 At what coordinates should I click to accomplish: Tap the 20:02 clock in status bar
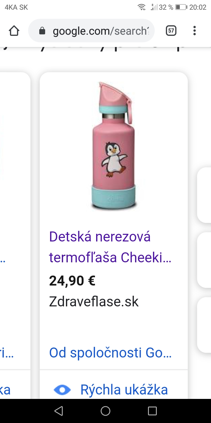click(x=198, y=7)
